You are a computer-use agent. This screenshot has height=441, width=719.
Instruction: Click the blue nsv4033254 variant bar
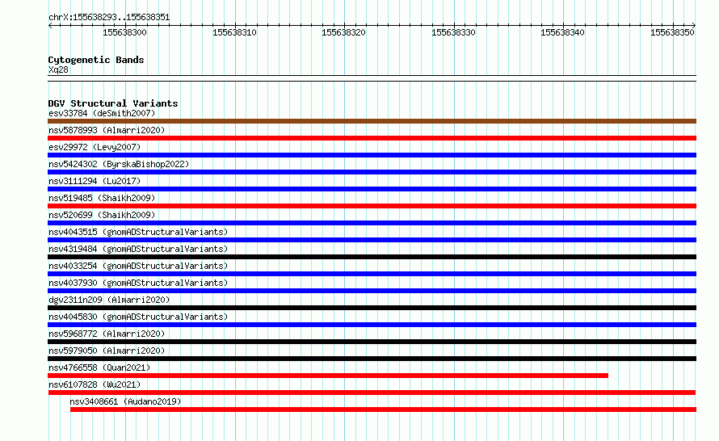[372, 274]
